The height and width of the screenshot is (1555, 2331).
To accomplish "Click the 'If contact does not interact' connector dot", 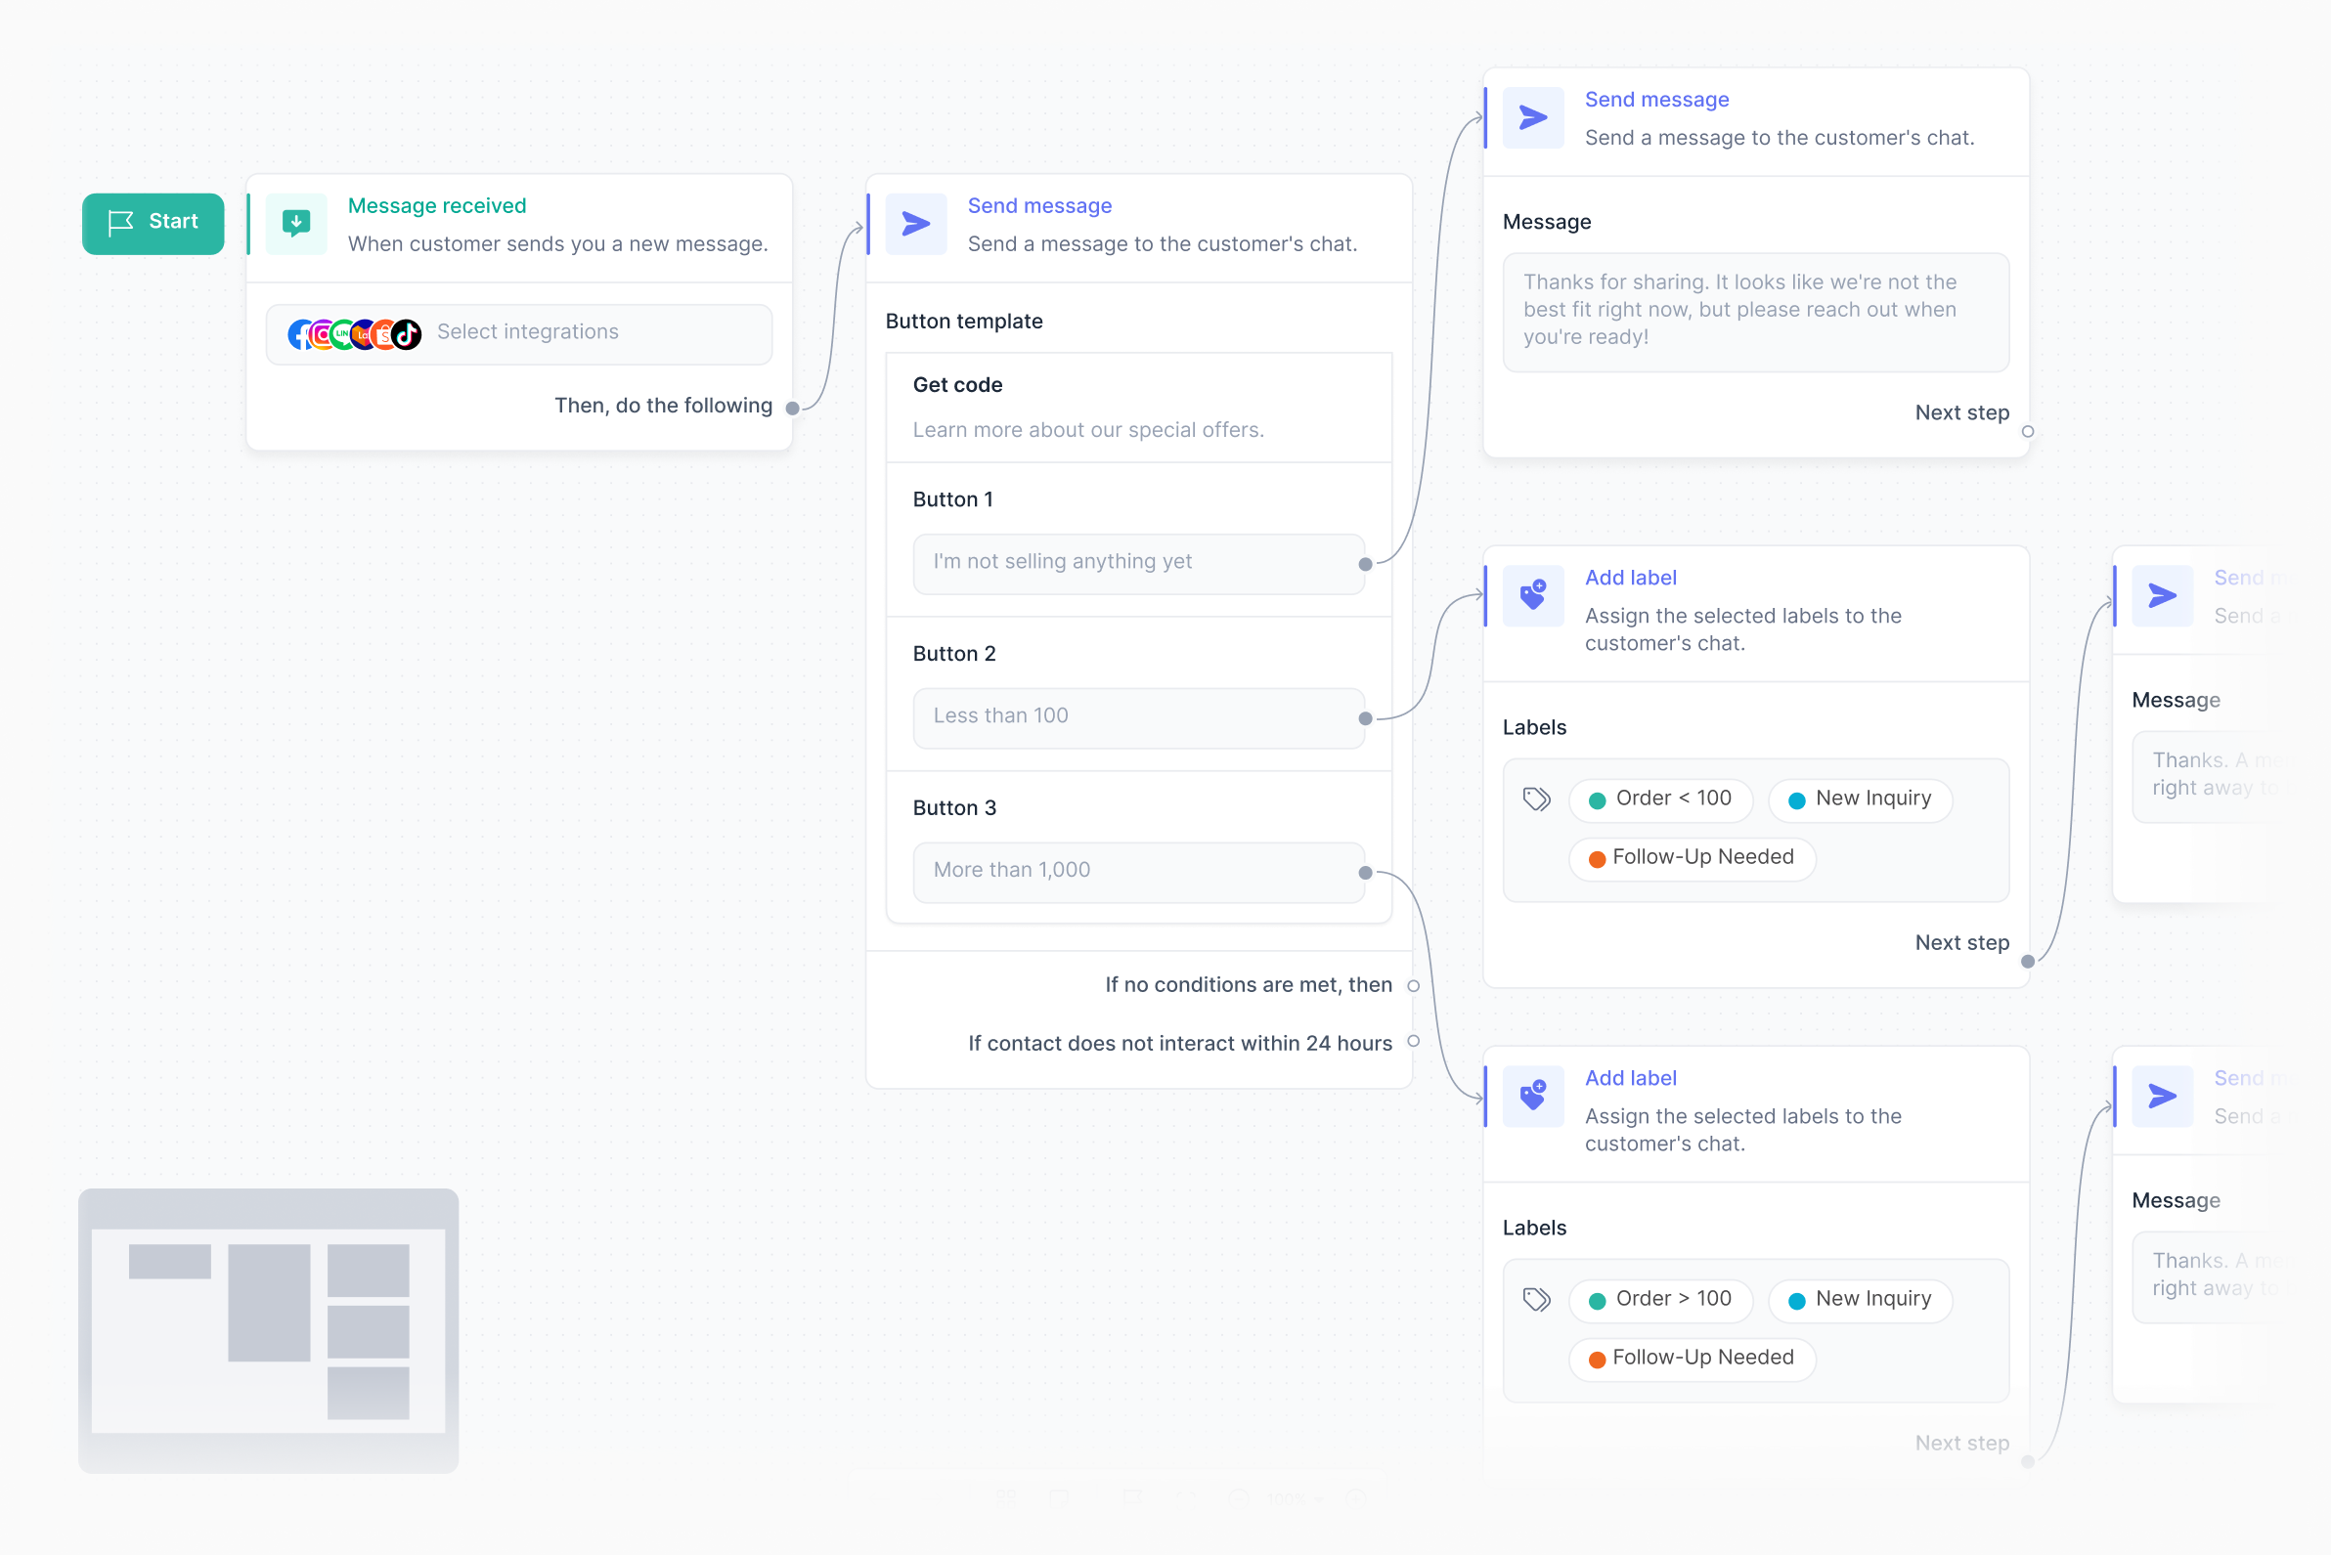I will point(1414,1041).
